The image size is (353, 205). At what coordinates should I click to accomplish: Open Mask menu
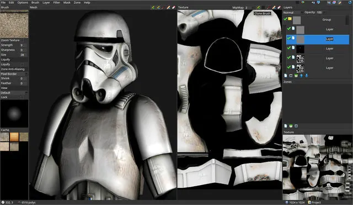click(x=67, y=2)
